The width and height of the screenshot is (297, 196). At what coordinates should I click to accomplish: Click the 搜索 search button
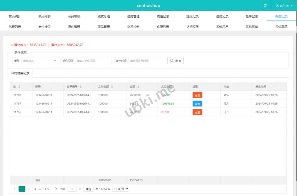[175, 61]
